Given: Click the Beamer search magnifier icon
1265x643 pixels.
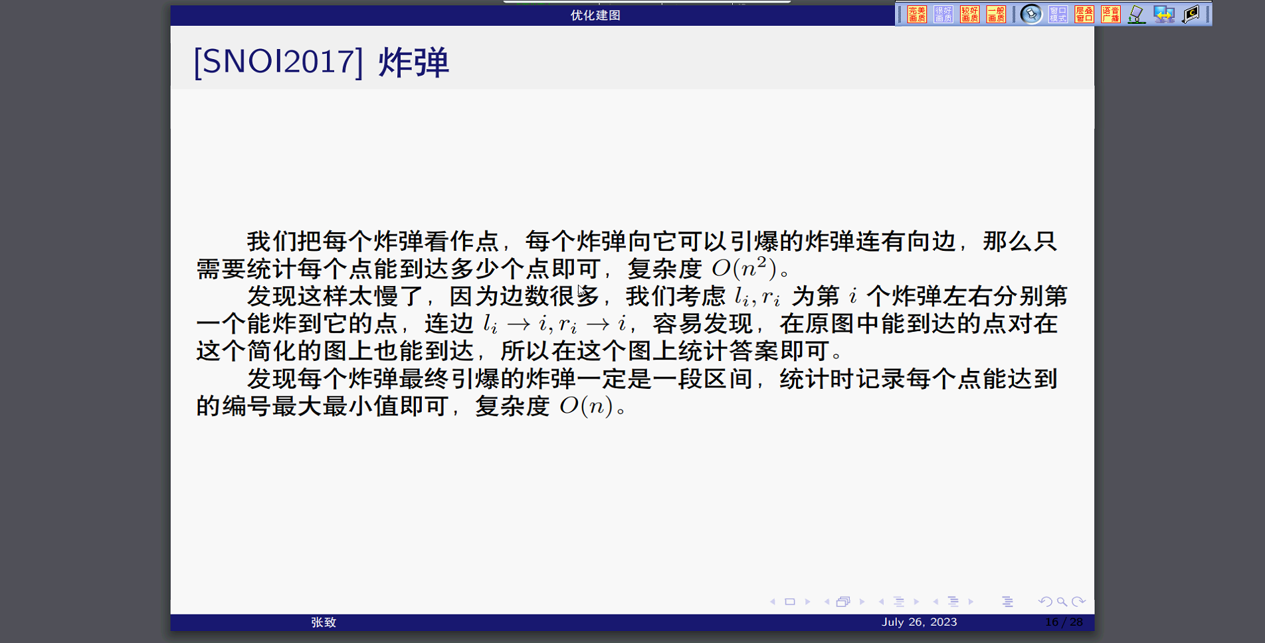Looking at the screenshot, I should [1062, 602].
